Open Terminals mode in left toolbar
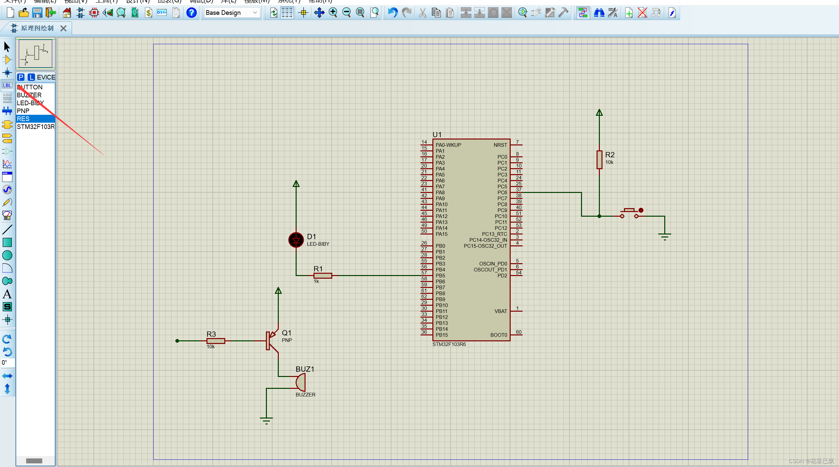Screen dimensions: 839x467 (7, 138)
